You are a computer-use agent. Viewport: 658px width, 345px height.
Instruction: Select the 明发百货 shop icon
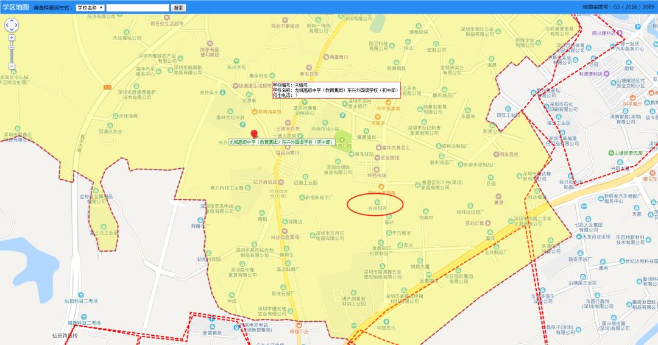click(496, 154)
